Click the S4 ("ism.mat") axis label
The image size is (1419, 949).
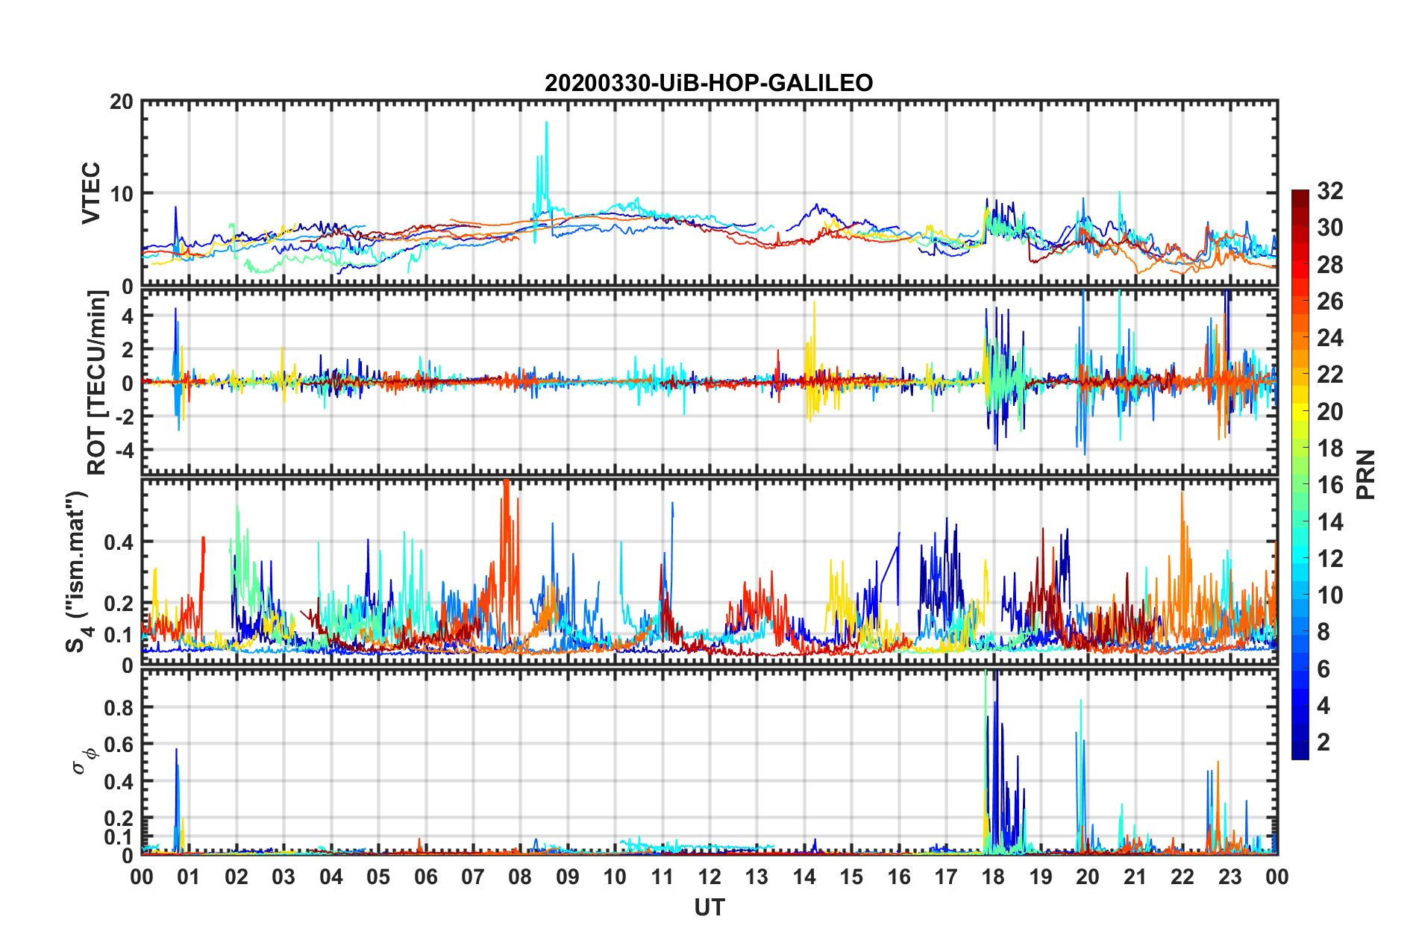(77, 571)
